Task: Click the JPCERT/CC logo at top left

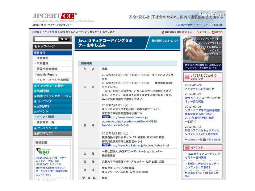Action: [54, 15]
